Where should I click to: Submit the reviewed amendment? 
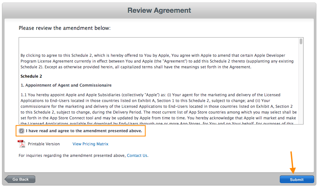pyautogui.click(x=297, y=179)
